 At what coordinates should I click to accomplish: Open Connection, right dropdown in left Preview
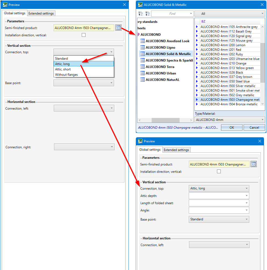tap(84, 147)
